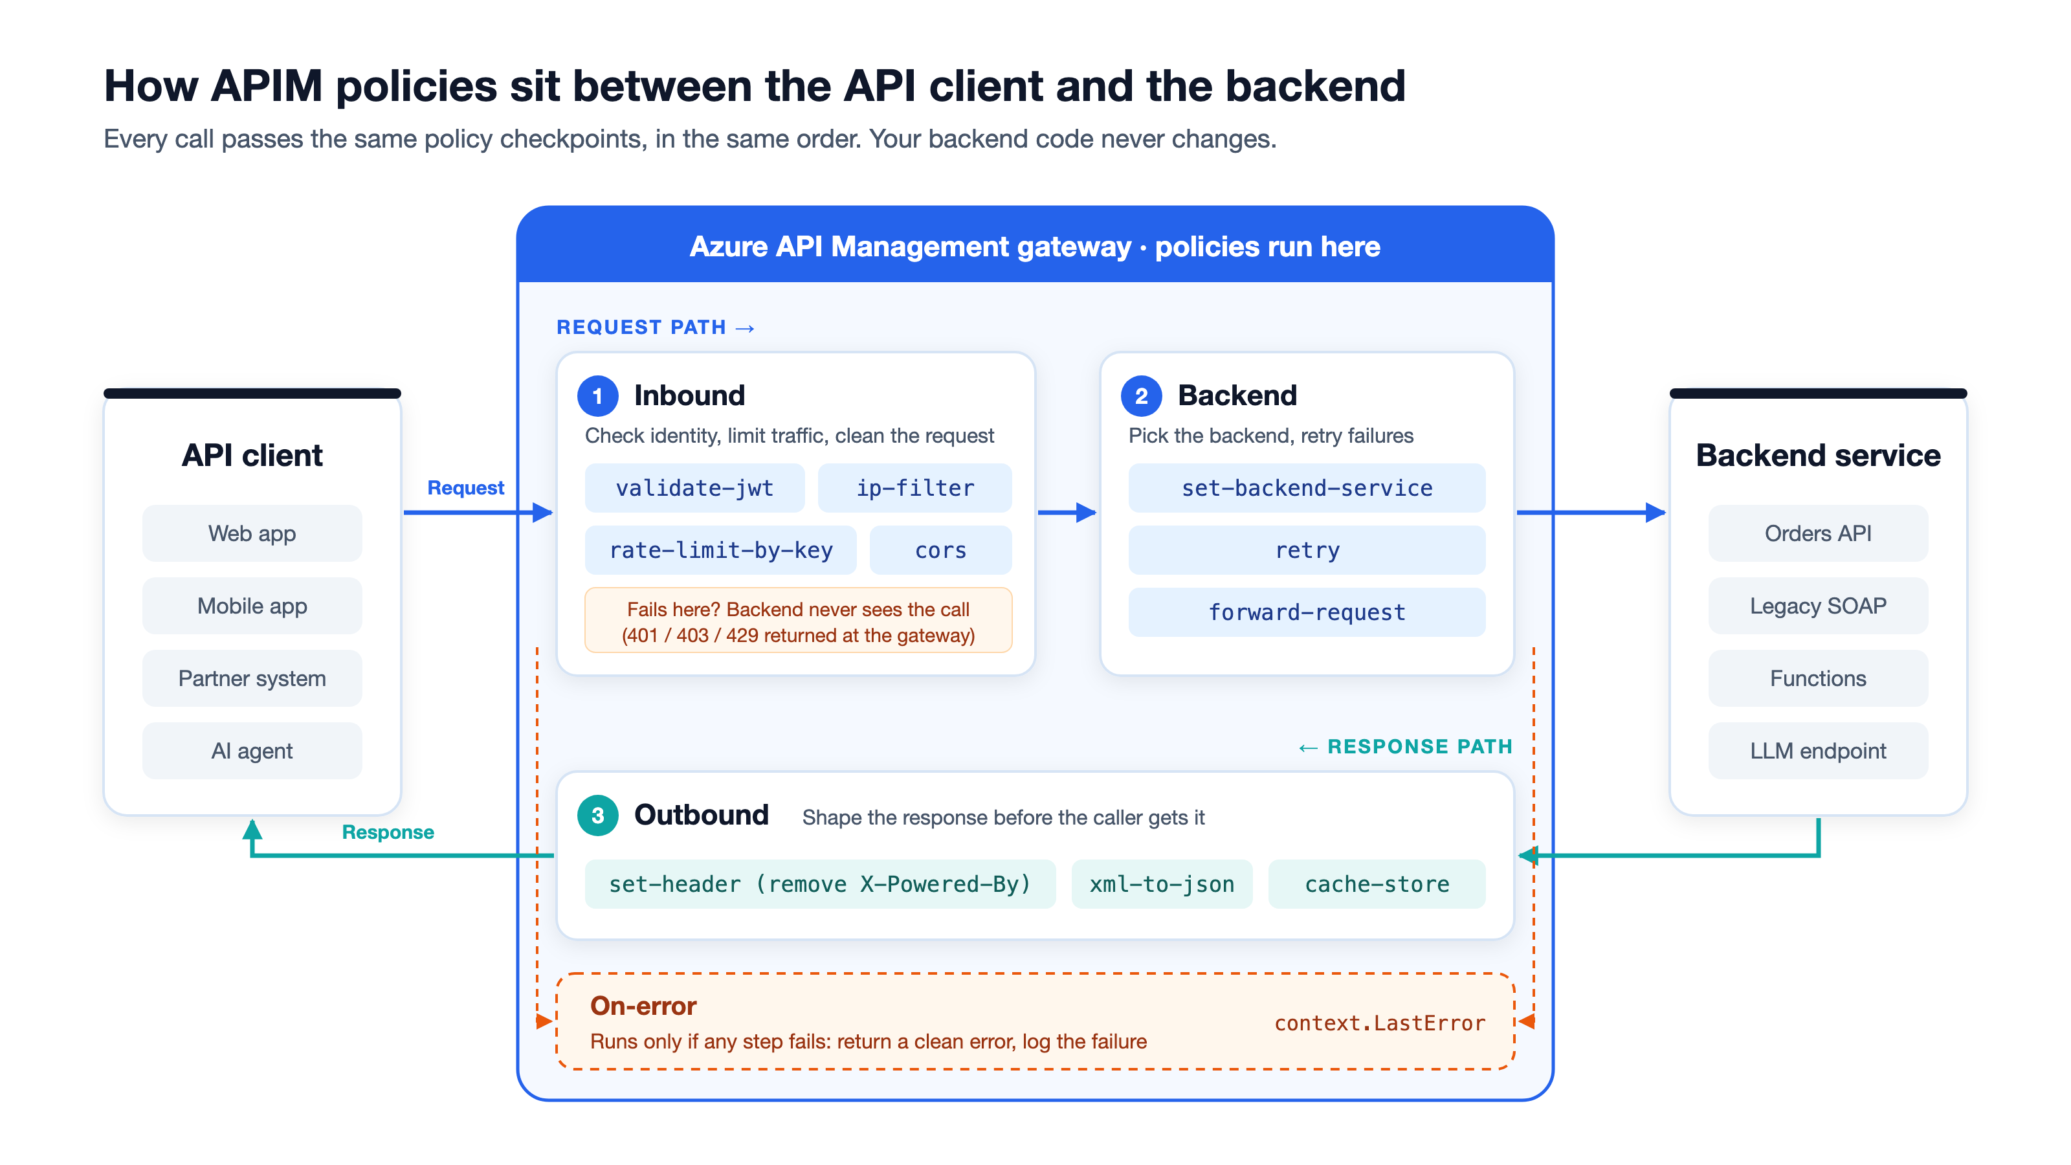Click the API client card title
Image resolution: width=2071 pixels, height=1165 pixels.
252,455
